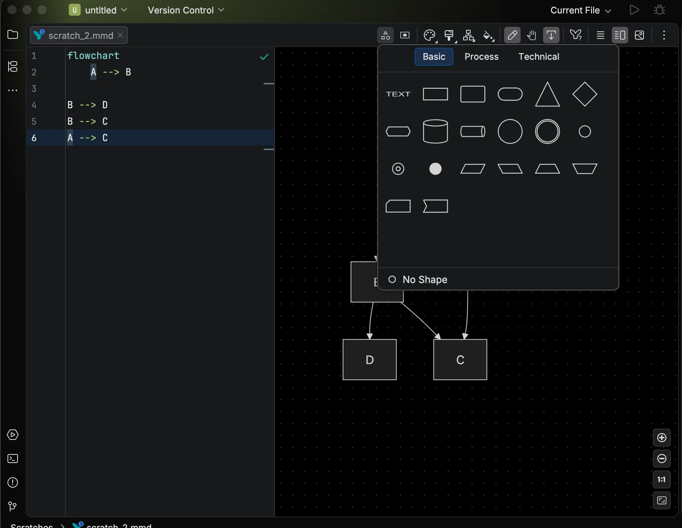This screenshot has width=682, height=528.
Task: Switch to the Process shapes tab
Action: click(481, 57)
